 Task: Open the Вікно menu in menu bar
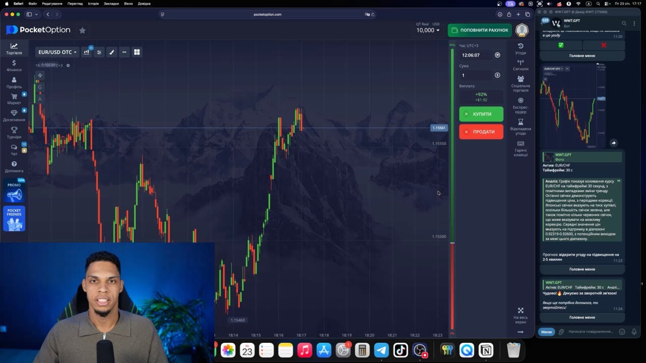[129, 3]
